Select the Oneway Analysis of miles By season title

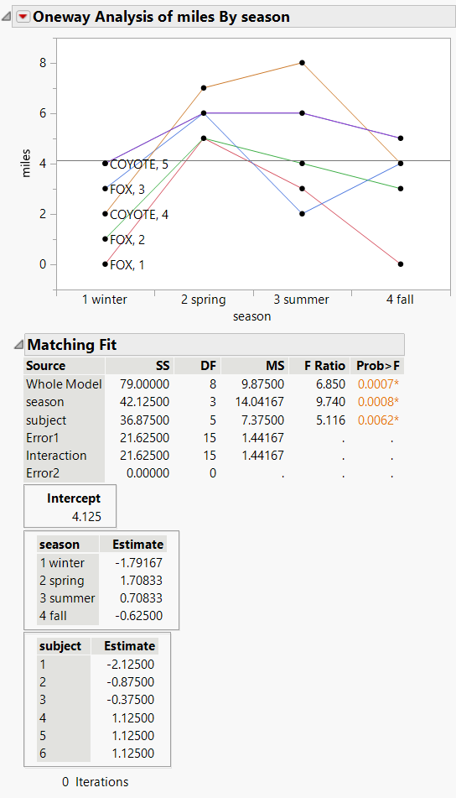(161, 17)
